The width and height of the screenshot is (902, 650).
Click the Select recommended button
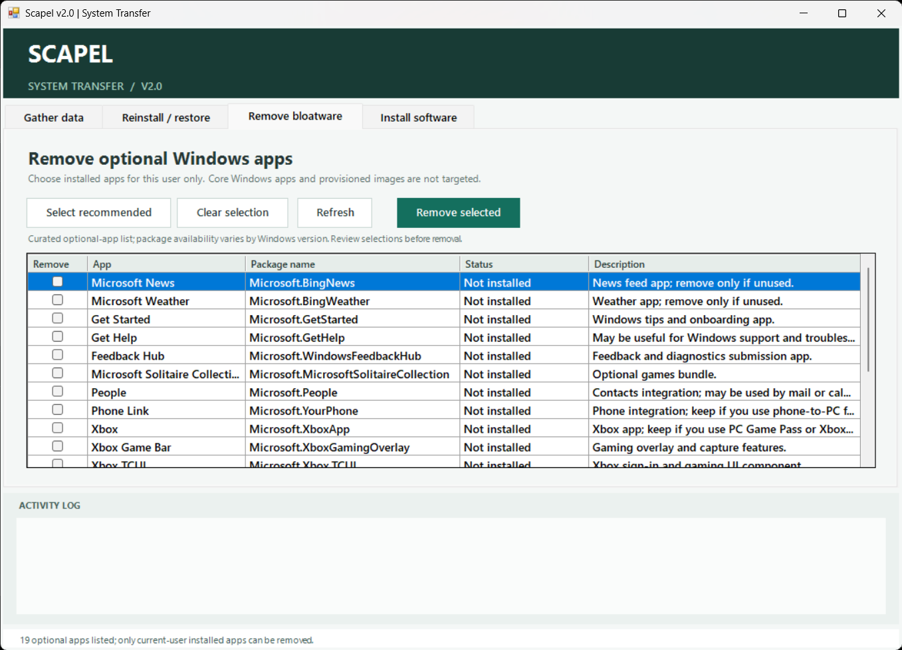click(x=99, y=213)
